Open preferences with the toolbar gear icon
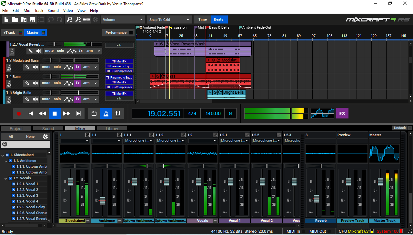 [x=96, y=20]
